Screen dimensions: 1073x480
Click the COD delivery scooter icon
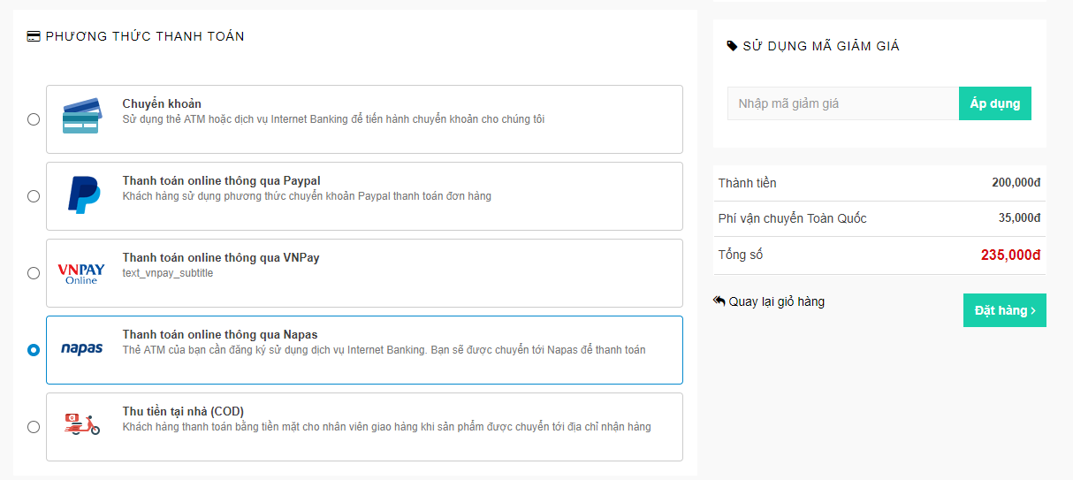(82, 424)
